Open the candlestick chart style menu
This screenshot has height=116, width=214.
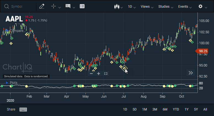[117, 7]
